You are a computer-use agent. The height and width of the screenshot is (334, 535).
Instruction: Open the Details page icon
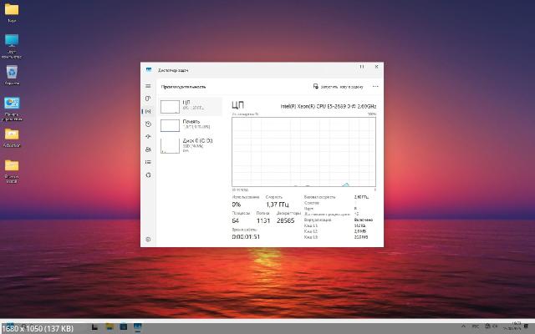click(x=148, y=161)
